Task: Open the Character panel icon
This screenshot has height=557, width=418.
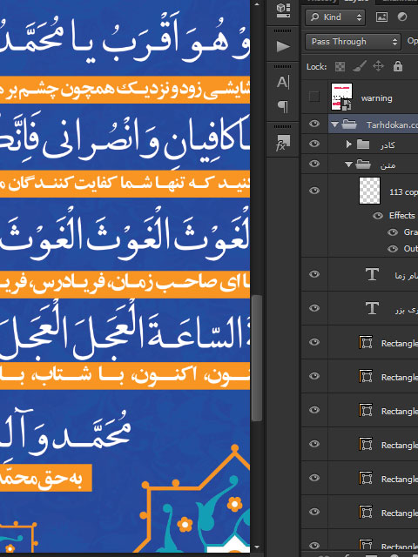Action: (283, 82)
